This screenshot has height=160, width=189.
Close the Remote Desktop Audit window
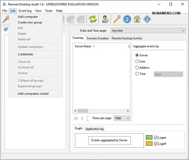click(182, 4)
